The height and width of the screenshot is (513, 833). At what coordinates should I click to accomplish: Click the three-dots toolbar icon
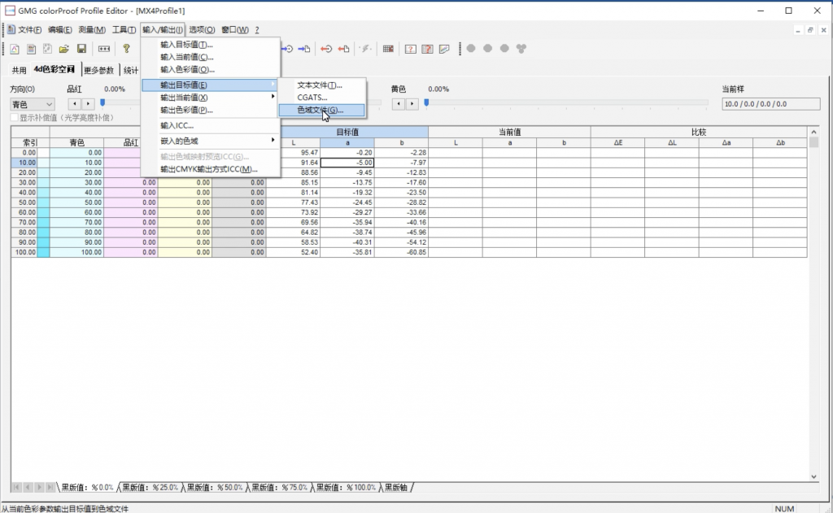[x=104, y=49]
